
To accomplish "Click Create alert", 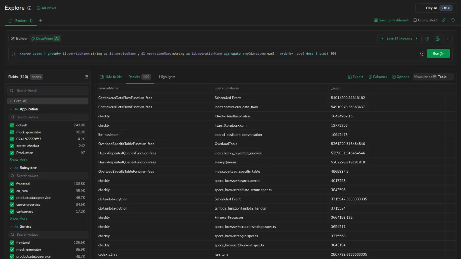I will click(x=425, y=20).
